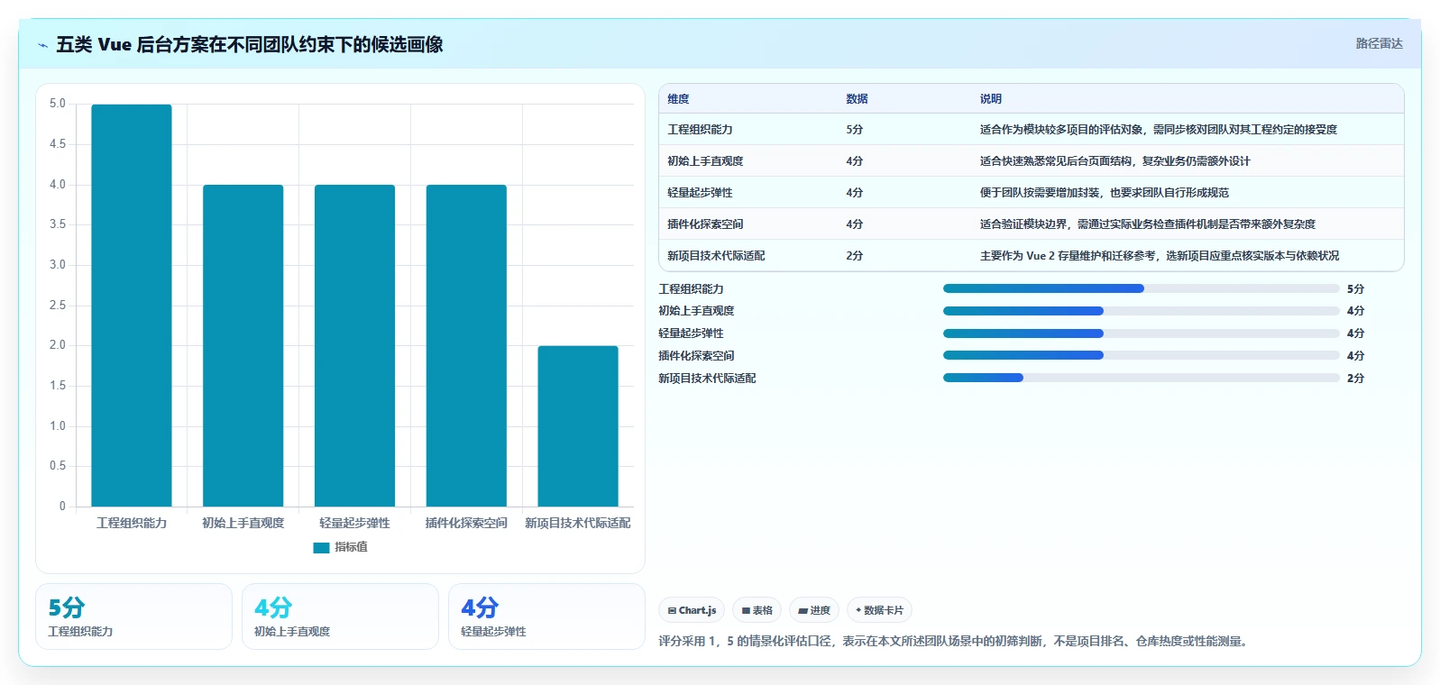
Task: Click the 轻量起步弹性 bar in the chart
Action: pyautogui.click(x=354, y=345)
